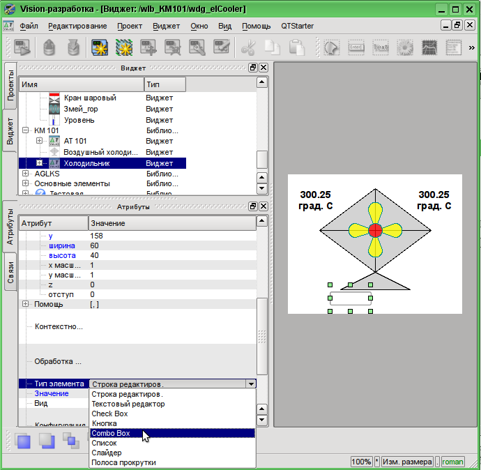Float the Атрибуты dock panel
Viewport: 481px width, 470px height.
tap(253, 207)
